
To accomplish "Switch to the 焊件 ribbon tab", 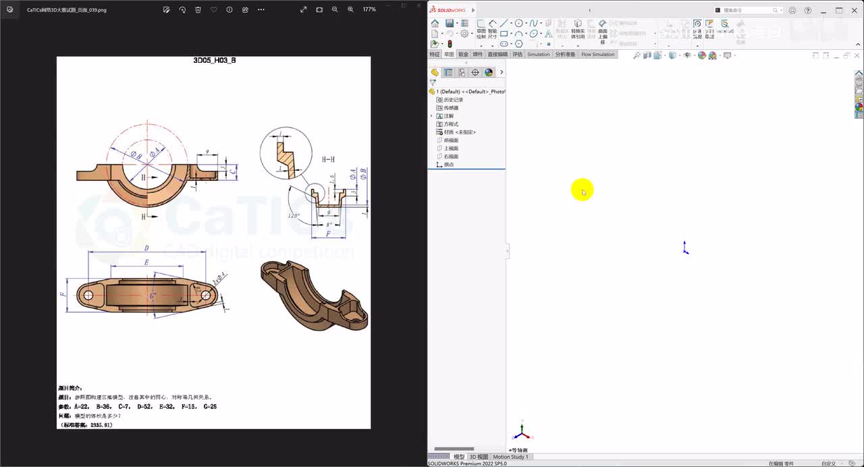I will (x=478, y=54).
